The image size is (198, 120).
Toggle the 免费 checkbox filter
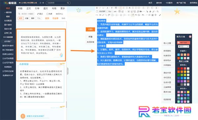pyautogui.click(x=47, y=14)
